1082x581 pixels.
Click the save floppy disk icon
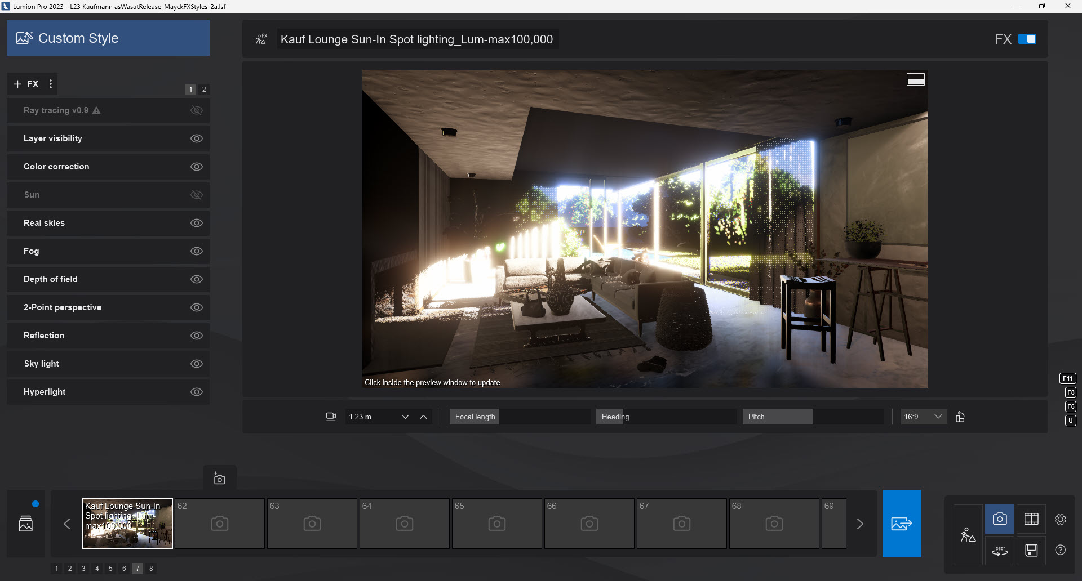[1031, 551]
